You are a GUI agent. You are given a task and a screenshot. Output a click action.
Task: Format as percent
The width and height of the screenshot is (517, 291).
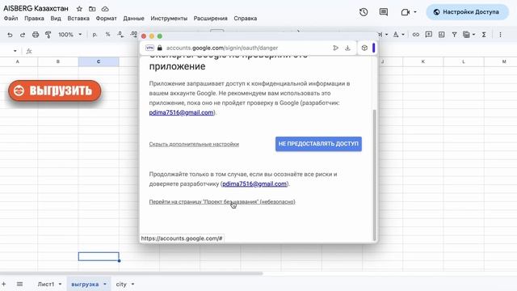(107, 34)
